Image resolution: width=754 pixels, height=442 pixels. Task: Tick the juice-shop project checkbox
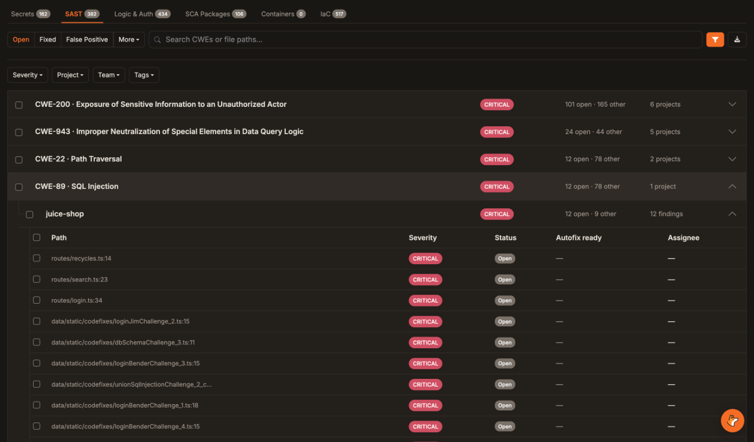29,214
